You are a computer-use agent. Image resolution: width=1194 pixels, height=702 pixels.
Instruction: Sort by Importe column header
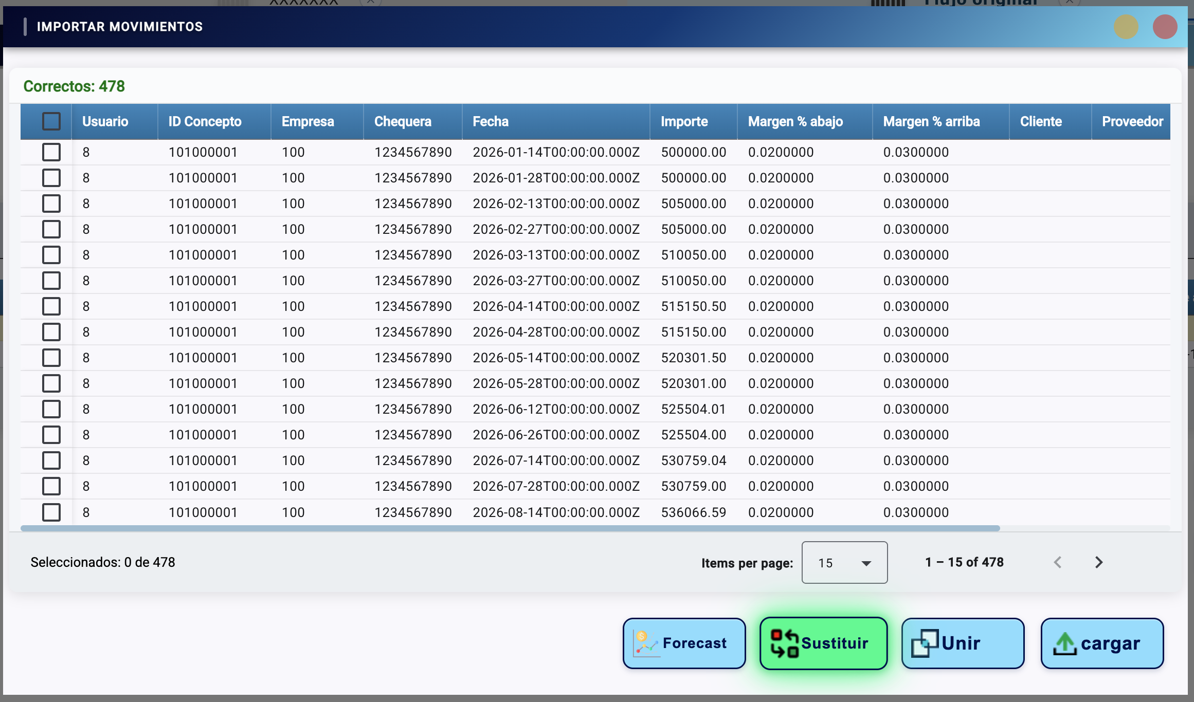coord(684,121)
